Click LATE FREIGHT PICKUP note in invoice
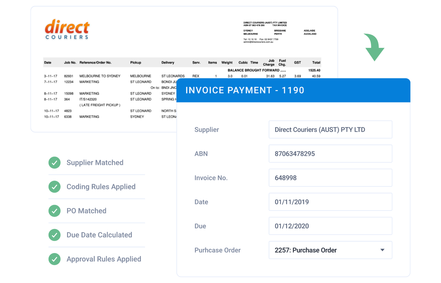 point(100,105)
